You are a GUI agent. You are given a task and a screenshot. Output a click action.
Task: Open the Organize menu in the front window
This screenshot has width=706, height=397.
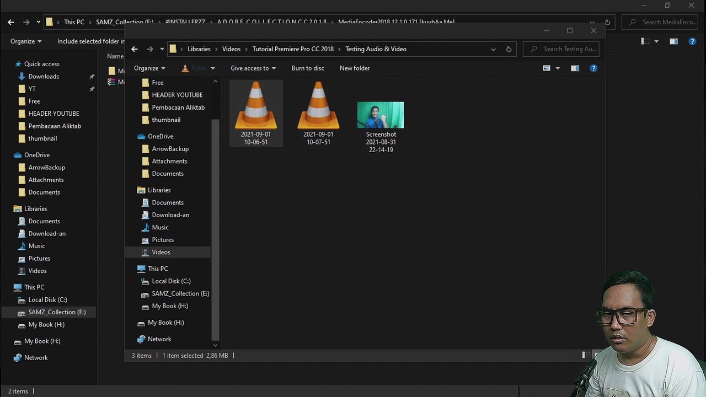point(149,68)
